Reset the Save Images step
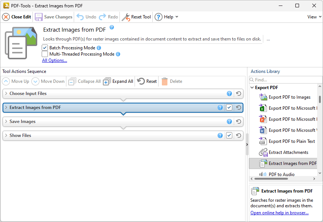This screenshot has height=222, width=323. [x=239, y=121]
